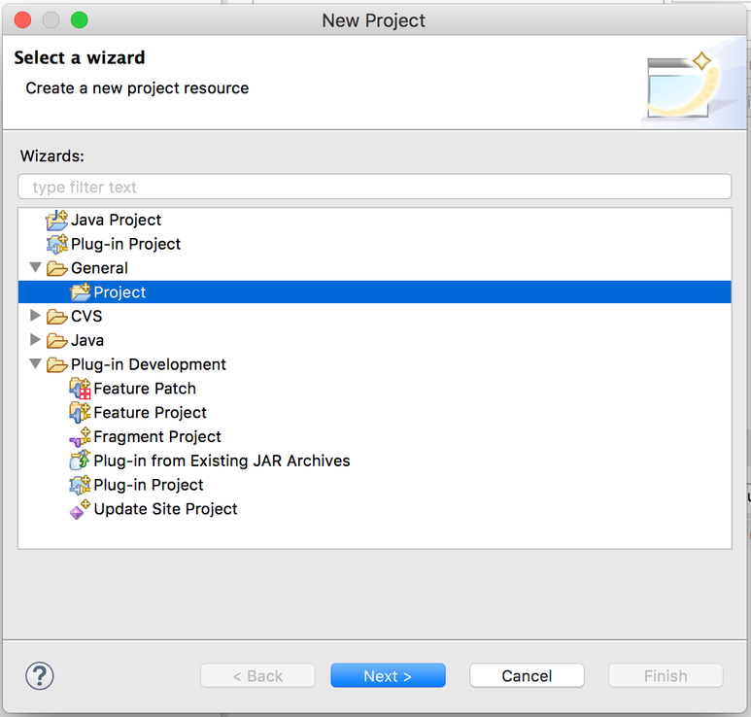Click the Cancel button
Image resolution: width=751 pixels, height=717 pixels.
pyautogui.click(x=527, y=676)
